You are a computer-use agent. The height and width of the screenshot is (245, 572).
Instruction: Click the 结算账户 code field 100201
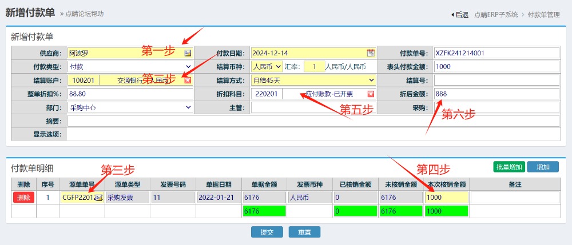click(84, 80)
